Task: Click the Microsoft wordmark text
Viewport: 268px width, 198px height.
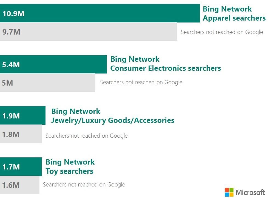Action: tap(250, 192)
